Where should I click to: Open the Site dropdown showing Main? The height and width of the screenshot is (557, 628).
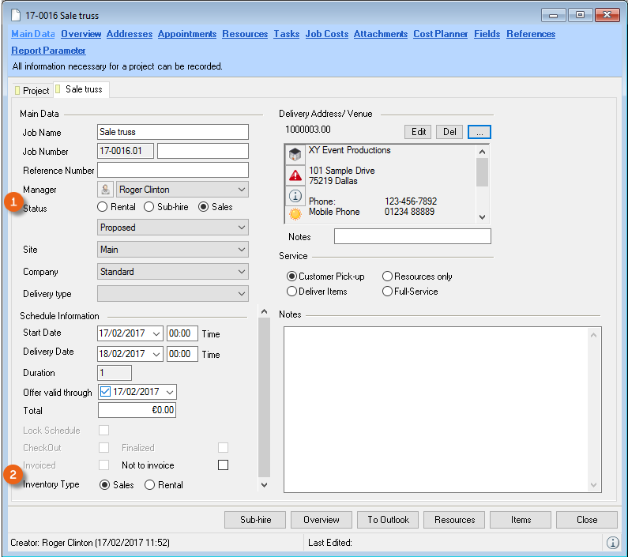(x=173, y=250)
